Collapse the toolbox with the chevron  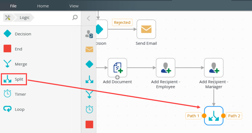point(88,18)
